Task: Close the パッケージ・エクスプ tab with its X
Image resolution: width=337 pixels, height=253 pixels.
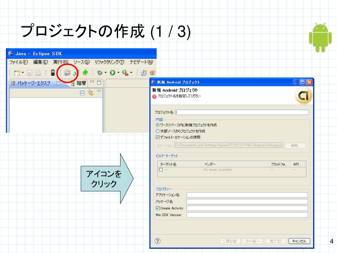Action: coord(58,83)
